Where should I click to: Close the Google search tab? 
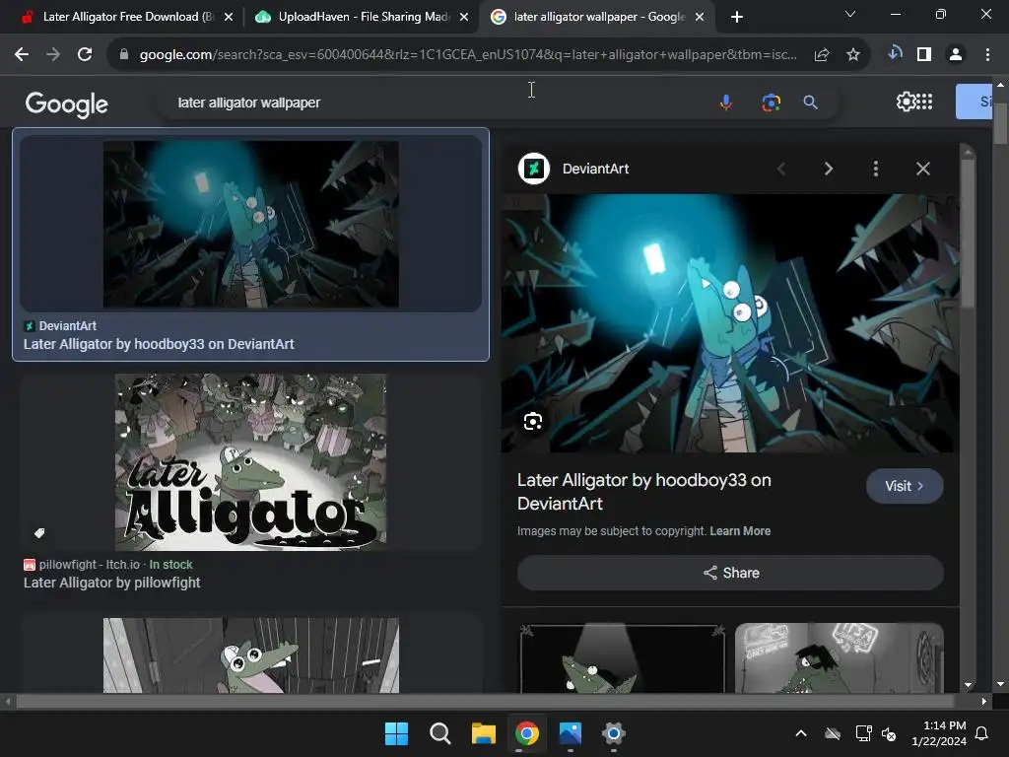click(x=701, y=17)
